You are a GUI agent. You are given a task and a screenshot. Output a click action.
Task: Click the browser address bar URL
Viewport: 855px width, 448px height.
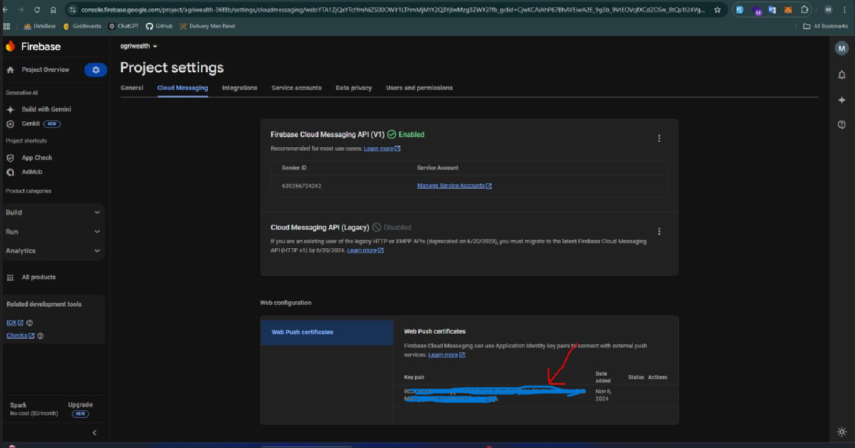[392, 10]
